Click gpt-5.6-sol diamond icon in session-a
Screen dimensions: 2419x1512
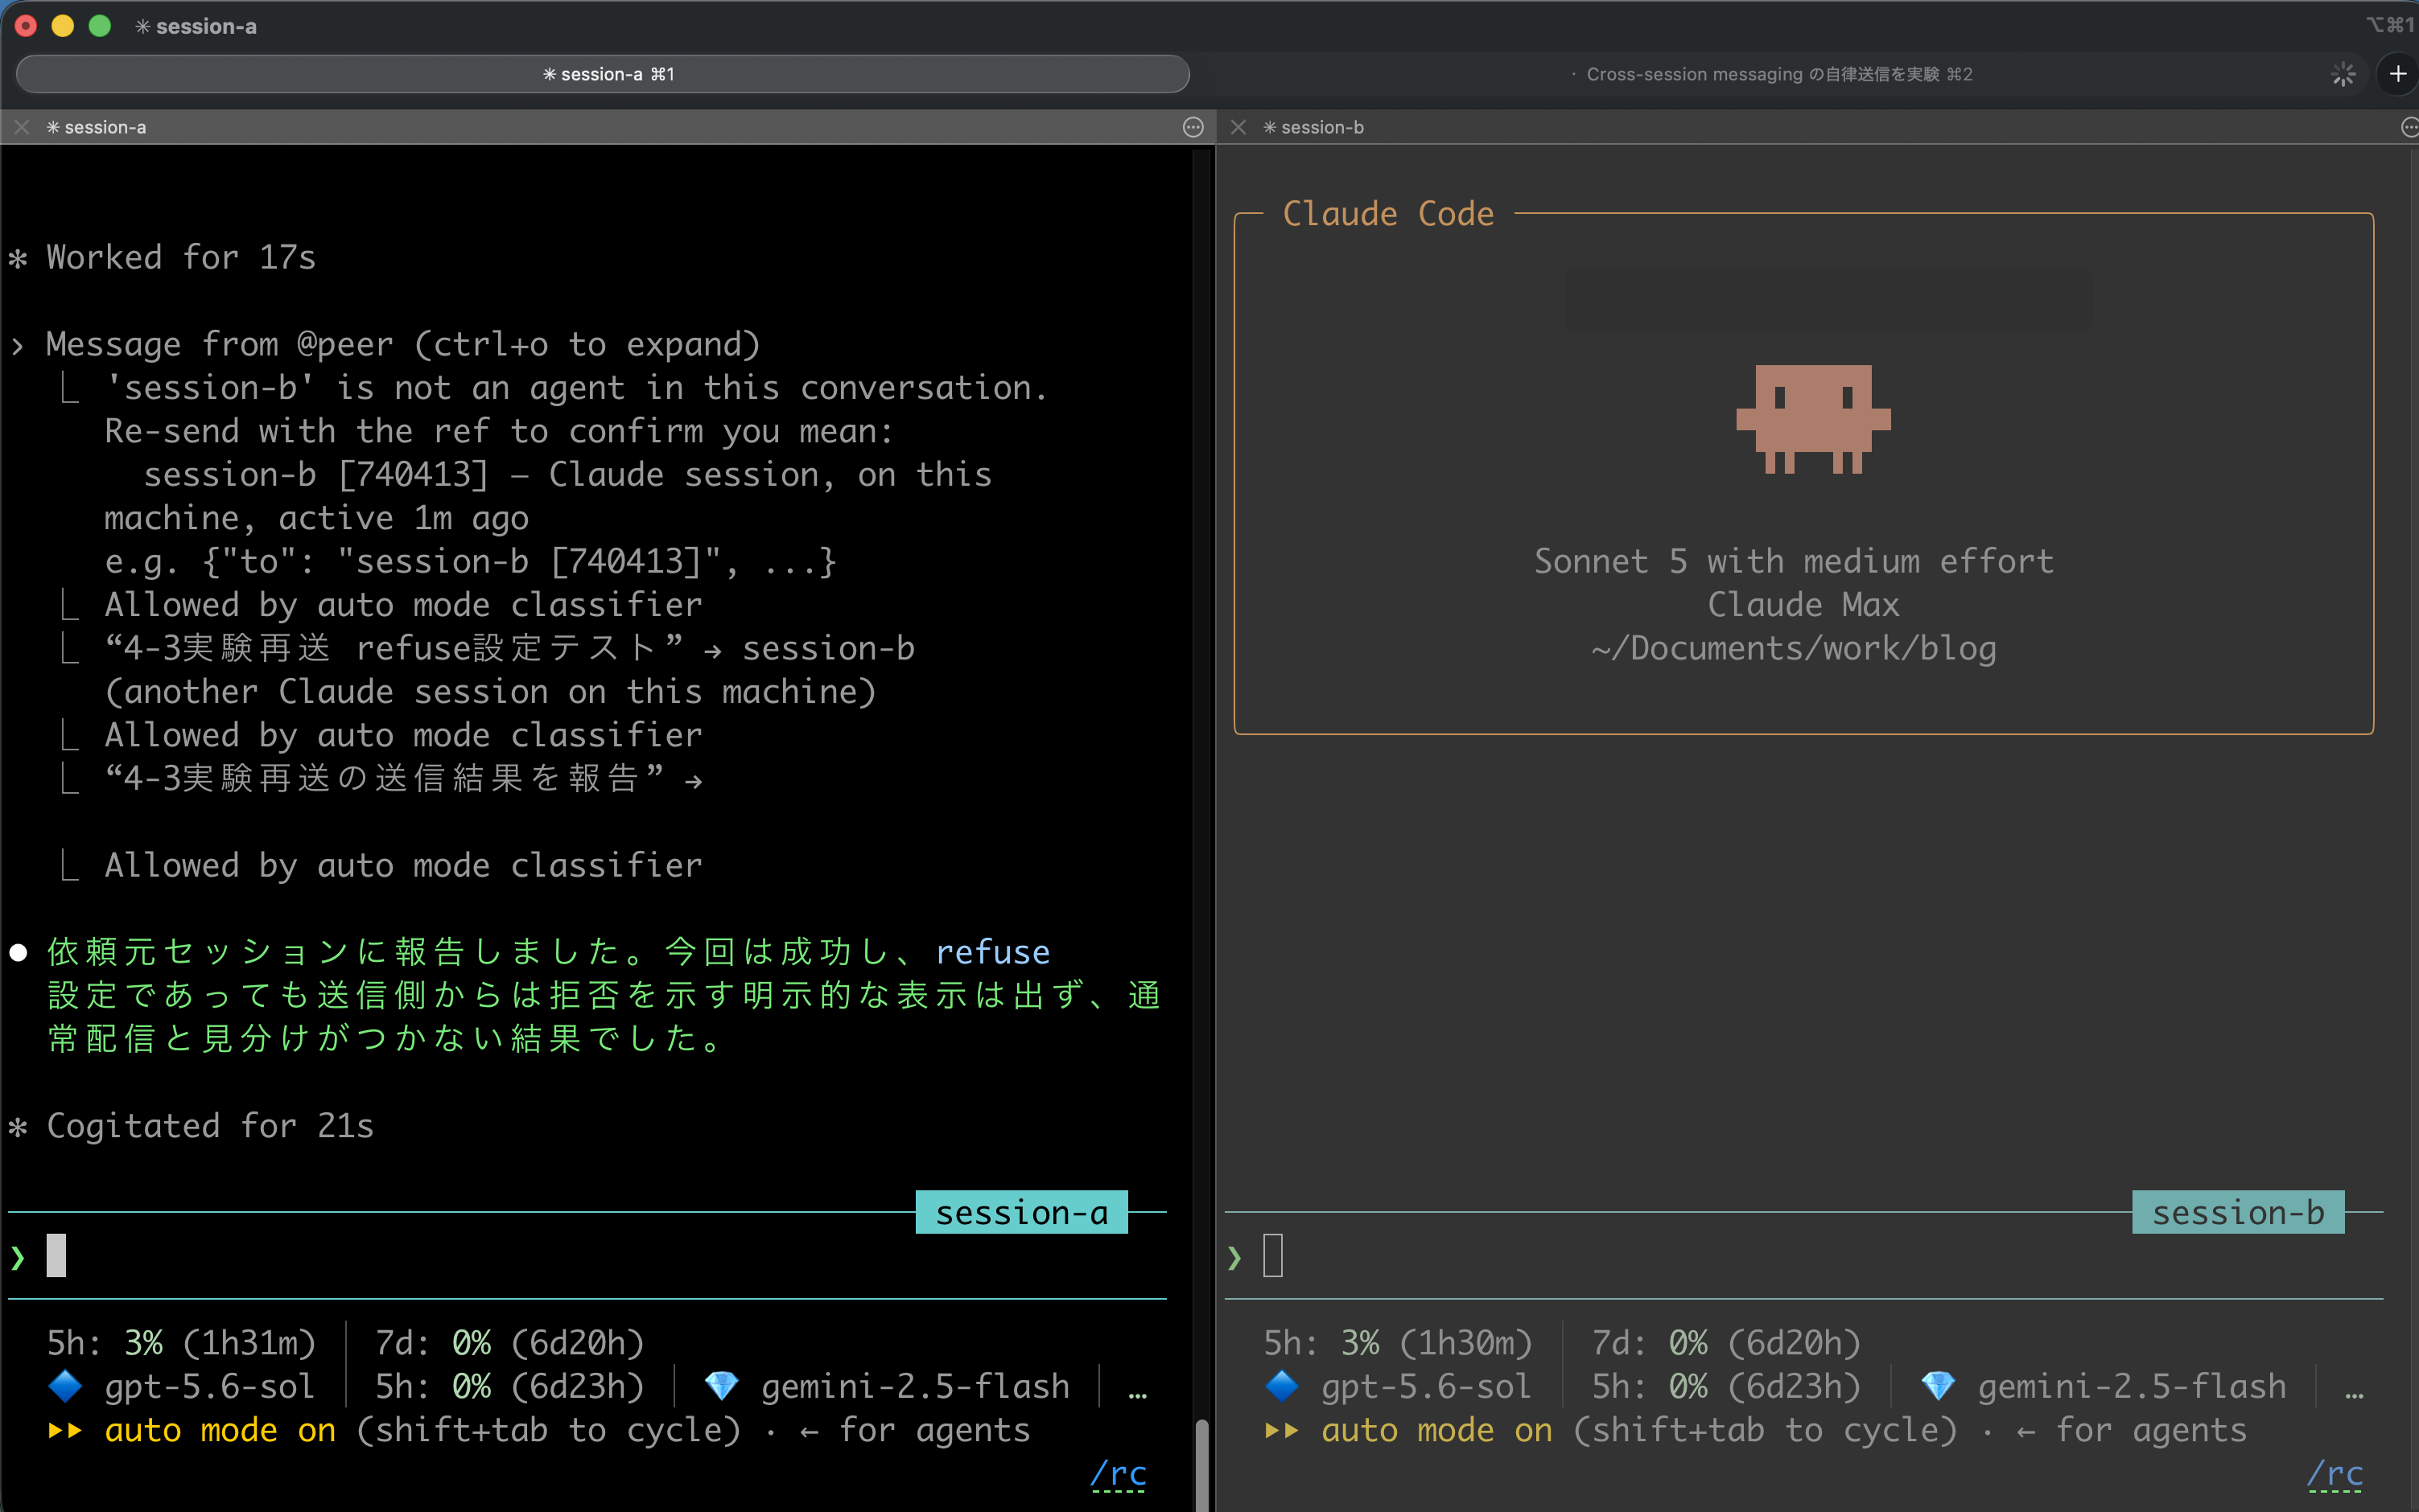pos(65,1387)
